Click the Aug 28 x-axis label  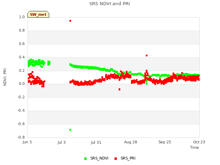coord(131,142)
